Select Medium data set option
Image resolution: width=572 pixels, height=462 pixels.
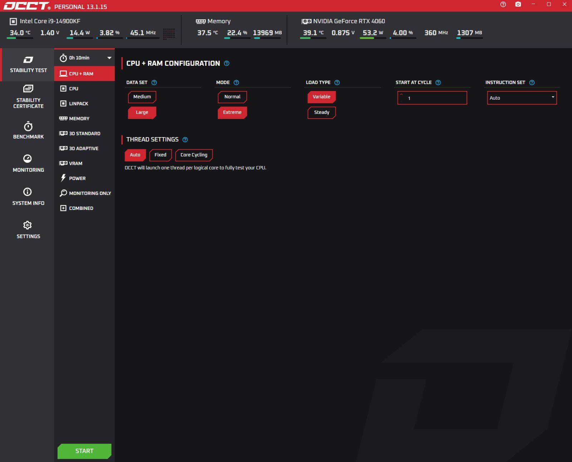(x=142, y=97)
